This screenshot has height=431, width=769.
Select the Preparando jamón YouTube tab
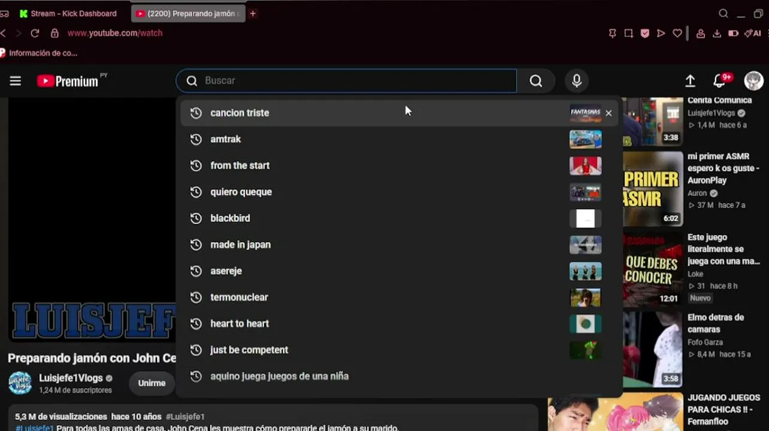pyautogui.click(x=189, y=13)
